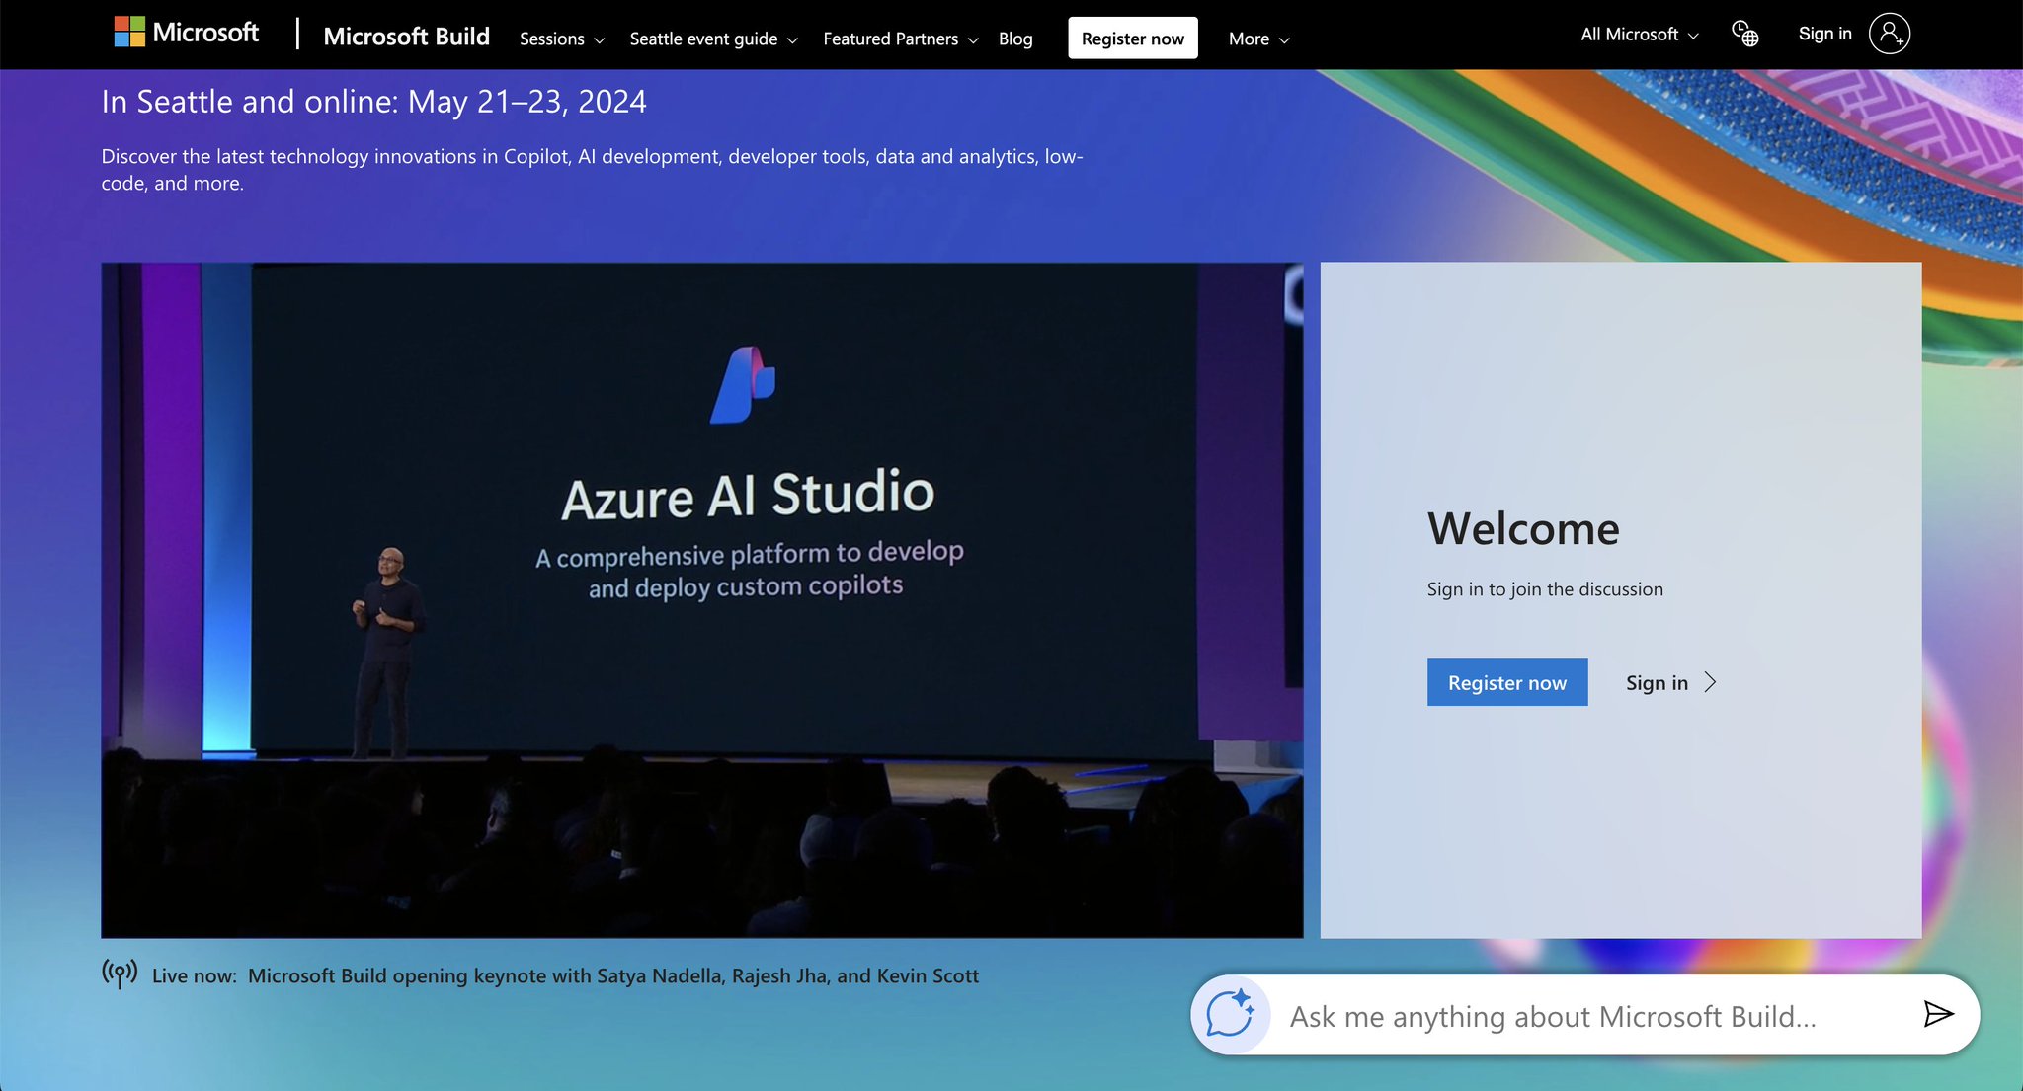This screenshot has width=2023, height=1091.
Task: Click the account avatar icon
Action: (1890, 34)
